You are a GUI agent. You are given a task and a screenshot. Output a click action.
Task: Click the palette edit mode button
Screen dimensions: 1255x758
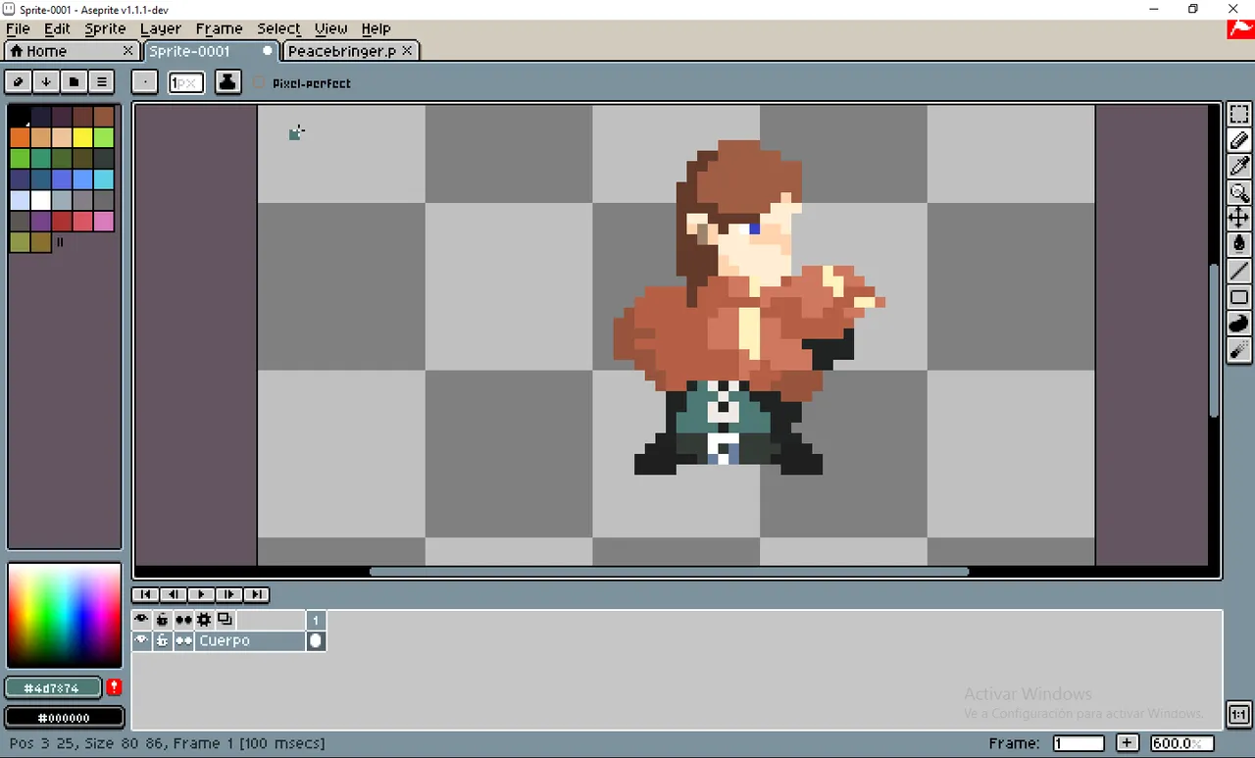coord(18,81)
